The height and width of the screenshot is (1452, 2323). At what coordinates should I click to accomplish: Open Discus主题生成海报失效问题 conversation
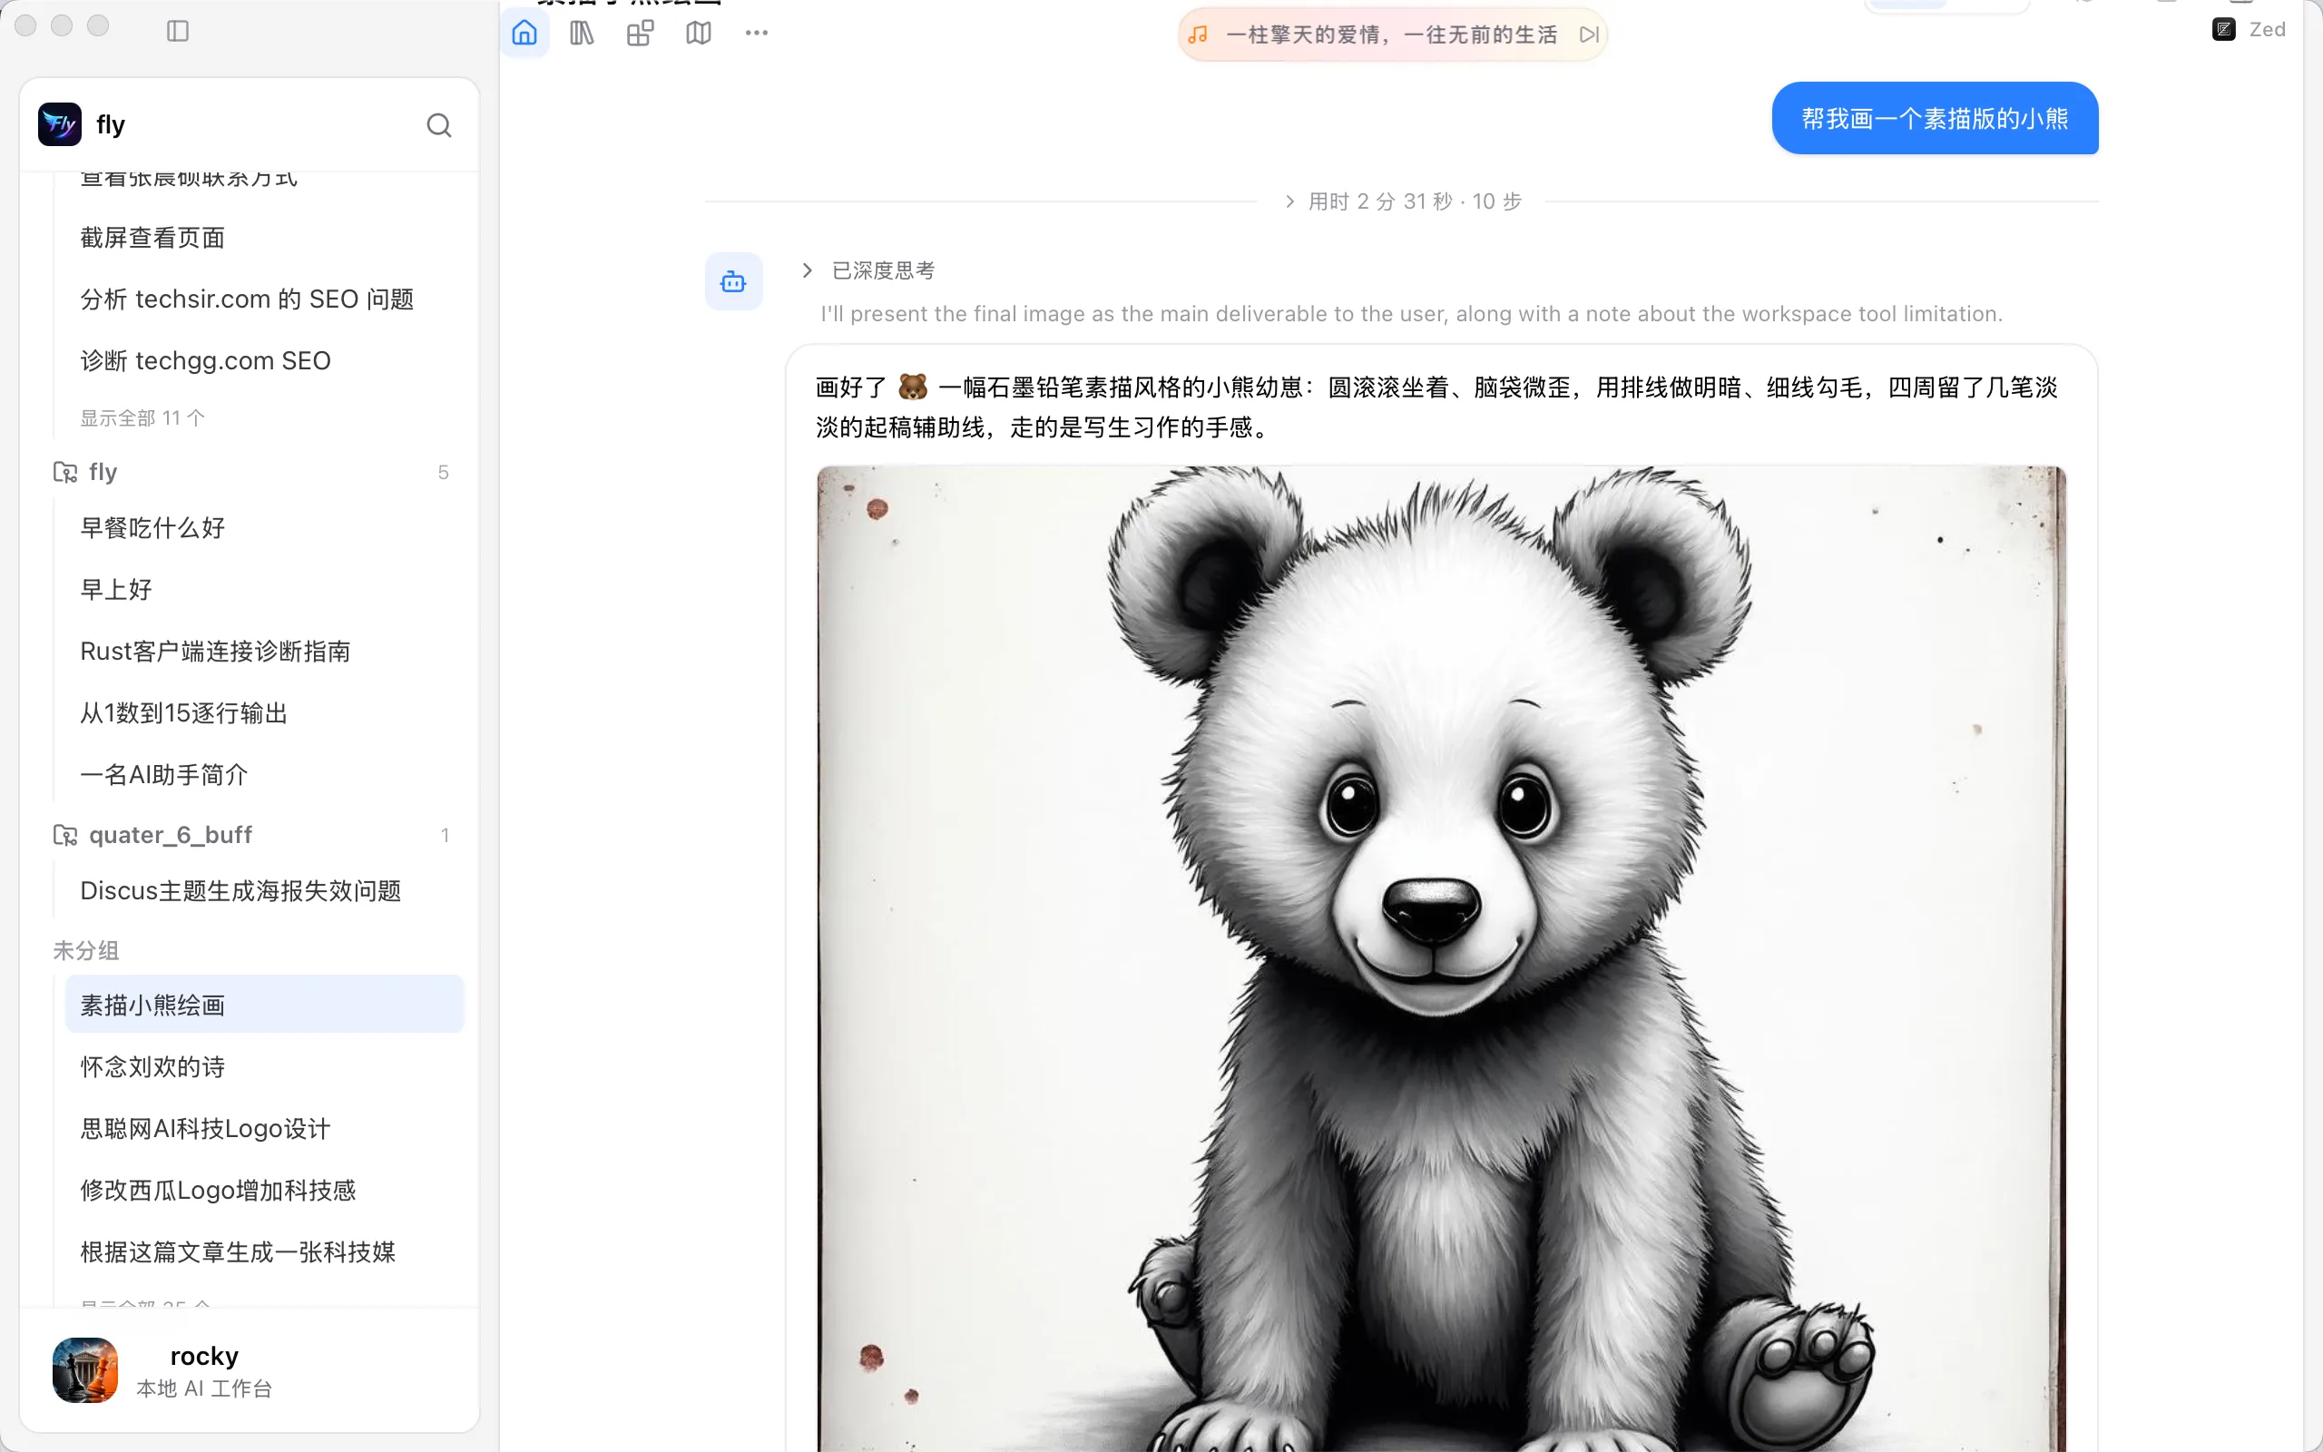[x=264, y=891]
